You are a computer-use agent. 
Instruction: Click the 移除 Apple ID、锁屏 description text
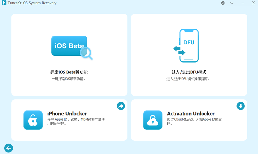tap(76, 121)
